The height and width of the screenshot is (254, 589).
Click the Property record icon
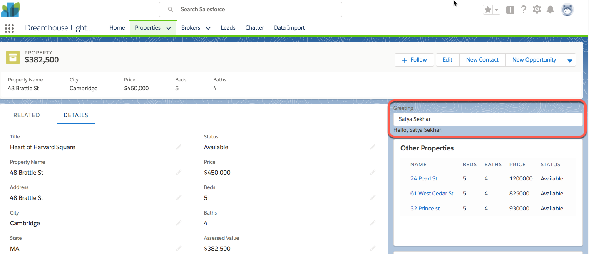[x=13, y=57]
